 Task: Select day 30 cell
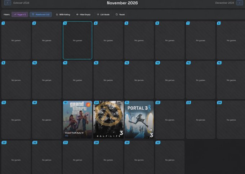[170, 157]
